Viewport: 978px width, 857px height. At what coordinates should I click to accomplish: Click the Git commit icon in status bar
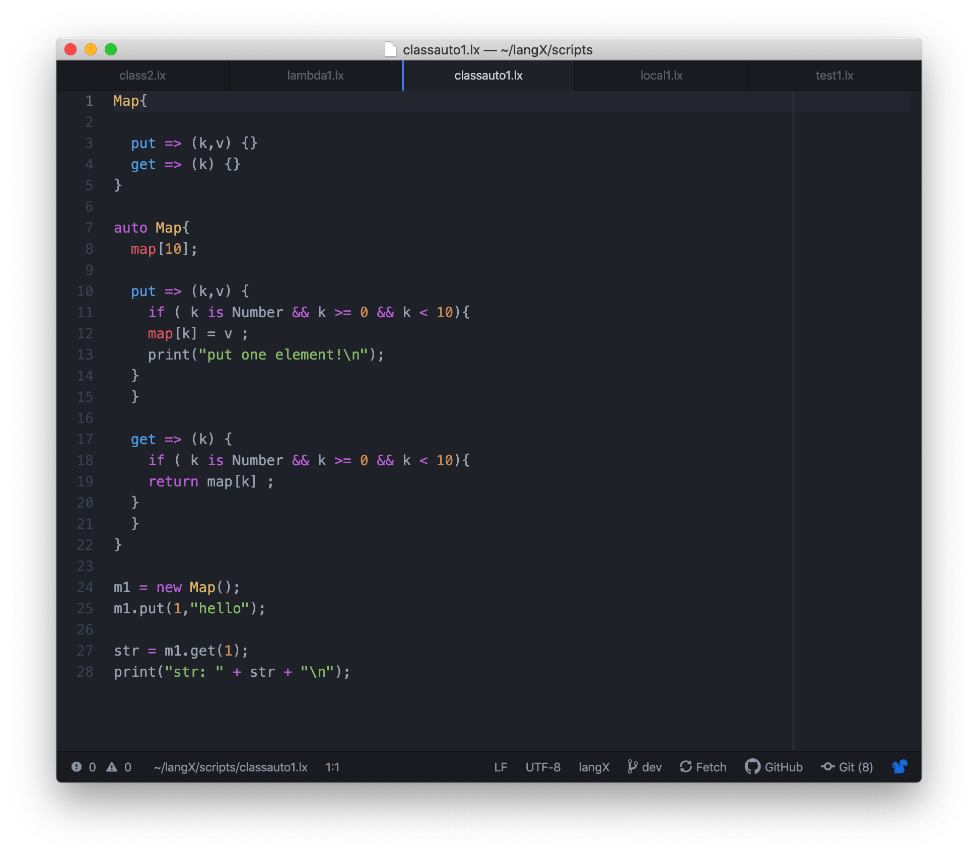827,767
